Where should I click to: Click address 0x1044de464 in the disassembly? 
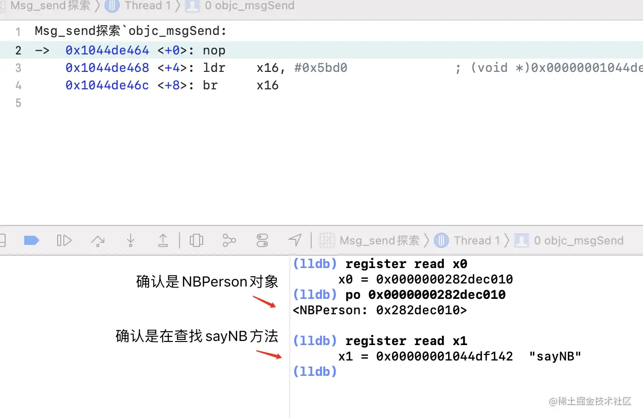coord(108,50)
